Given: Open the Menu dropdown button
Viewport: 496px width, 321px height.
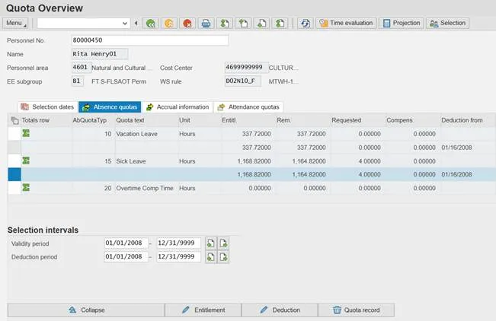Looking at the screenshot, I should pyautogui.click(x=17, y=24).
